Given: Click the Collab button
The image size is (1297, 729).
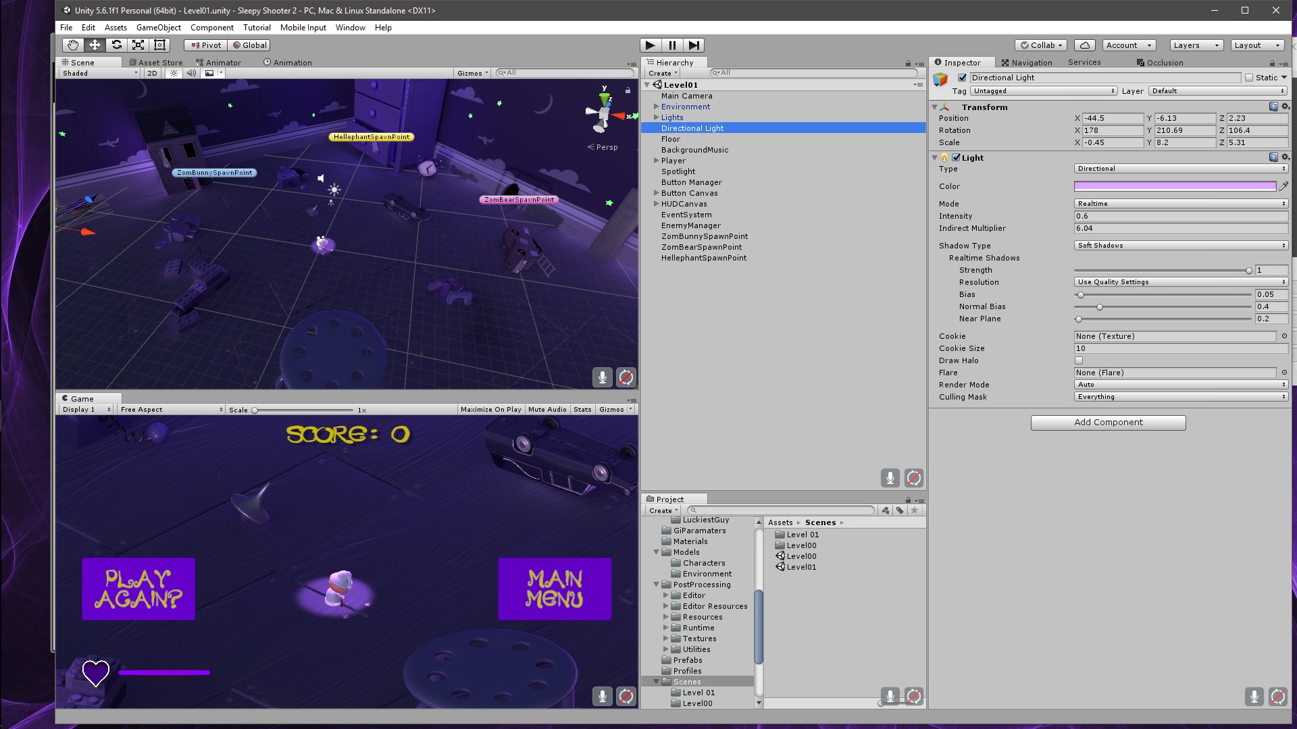Looking at the screenshot, I should point(1041,45).
